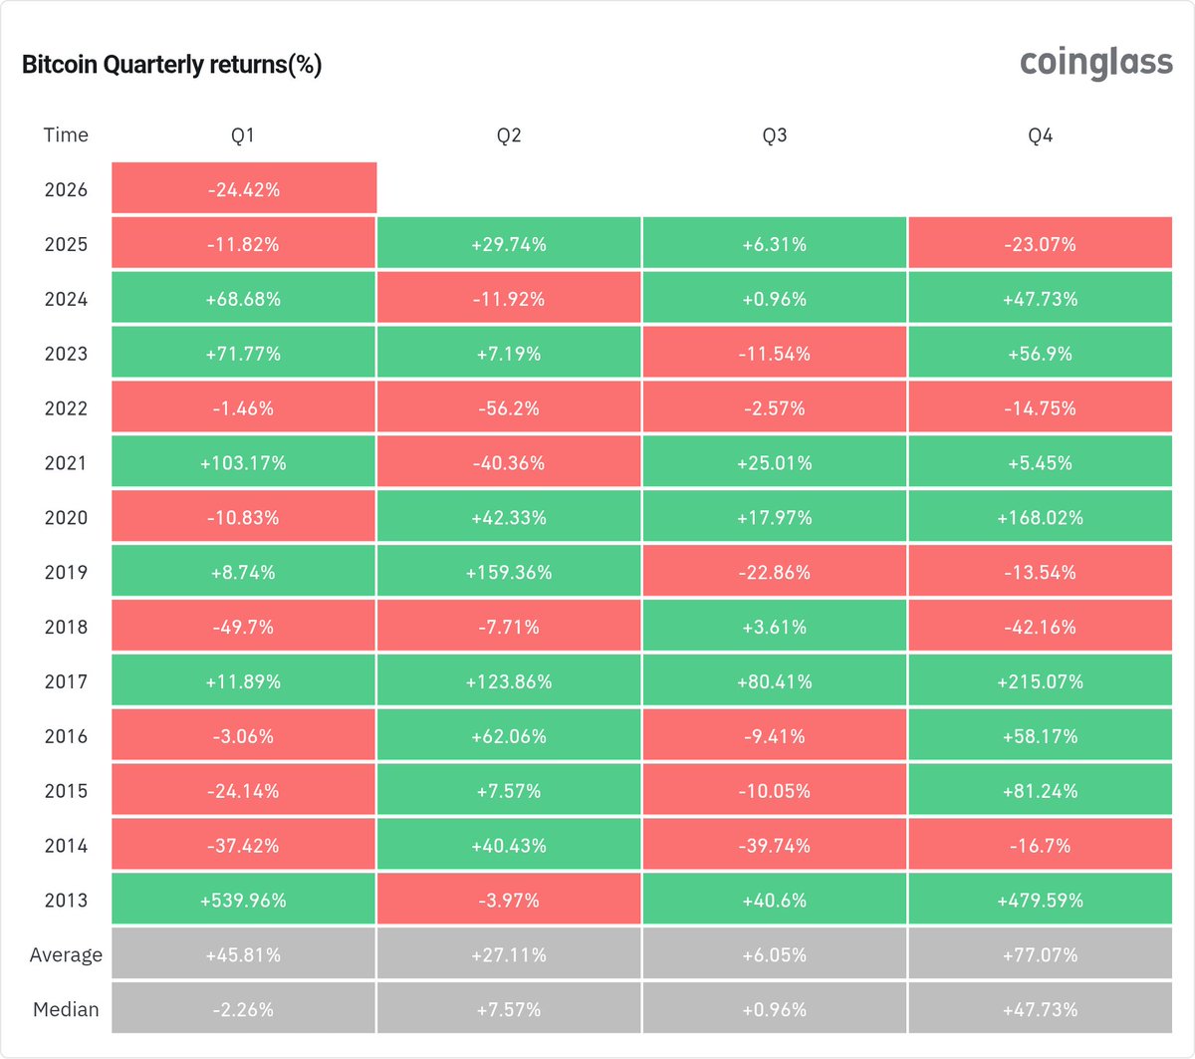The image size is (1195, 1059).
Task: Select the Q1 column header
Action: tap(243, 135)
